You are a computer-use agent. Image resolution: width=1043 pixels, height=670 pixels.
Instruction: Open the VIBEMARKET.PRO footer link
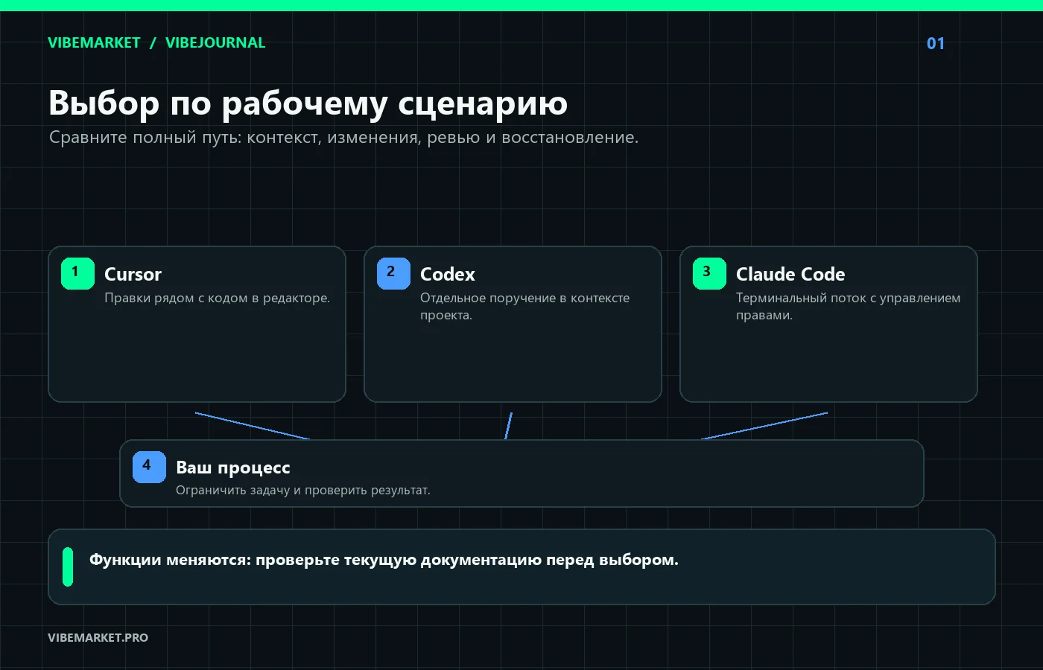click(x=98, y=637)
